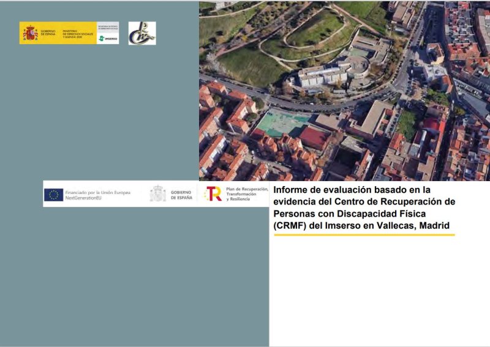Click the 'Informe de evaluación' report title
Image resolution: width=490 pixels, height=347 pixels.
click(364, 207)
